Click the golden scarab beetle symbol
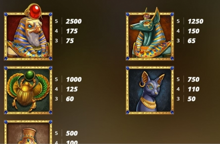This screenshot has height=144, width=220. click(x=28, y=90)
